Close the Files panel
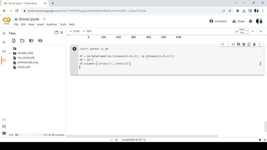The image size is (267, 150). [62, 32]
